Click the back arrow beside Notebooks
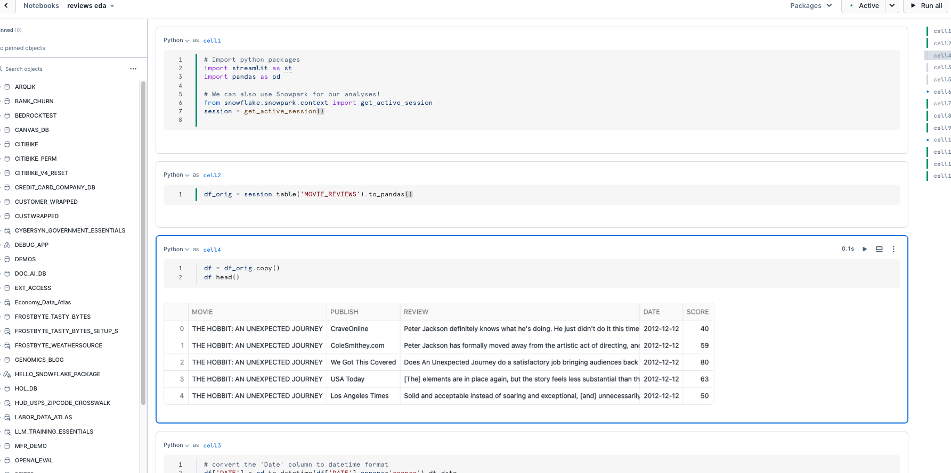 tap(6, 6)
